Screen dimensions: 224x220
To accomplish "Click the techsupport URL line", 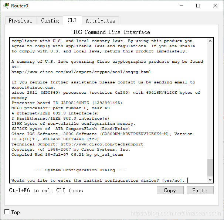I will pyautogui.click(x=77, y=144).
